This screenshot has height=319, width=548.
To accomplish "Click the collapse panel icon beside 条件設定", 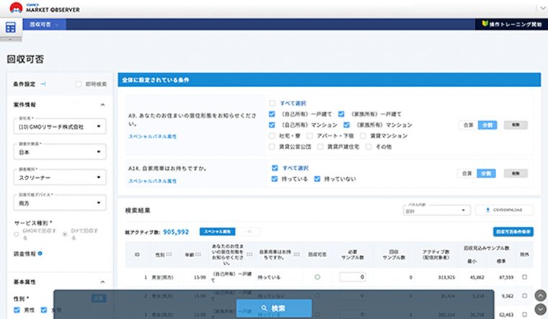I will click(x=43, y=84).
